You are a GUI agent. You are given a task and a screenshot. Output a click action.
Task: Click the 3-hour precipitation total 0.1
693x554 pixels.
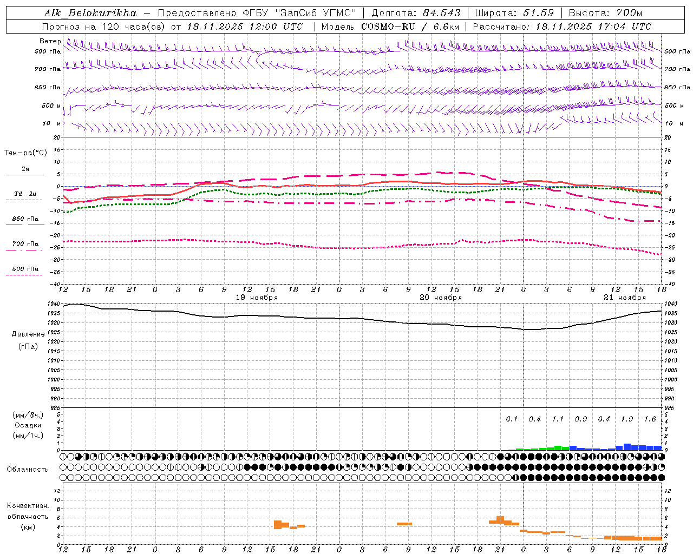coord(512,419)
